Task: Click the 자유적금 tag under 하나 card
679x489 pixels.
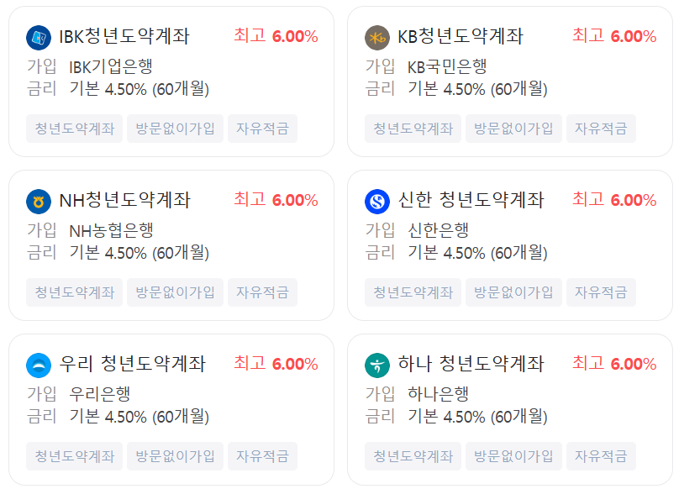Action: pos(601,455)
